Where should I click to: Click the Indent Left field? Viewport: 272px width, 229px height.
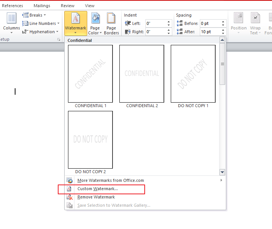click(x=156, y=23)
